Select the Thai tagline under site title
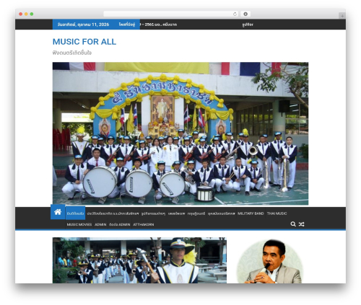Viewport: 361px width, 305px height. tap(72, 53)
